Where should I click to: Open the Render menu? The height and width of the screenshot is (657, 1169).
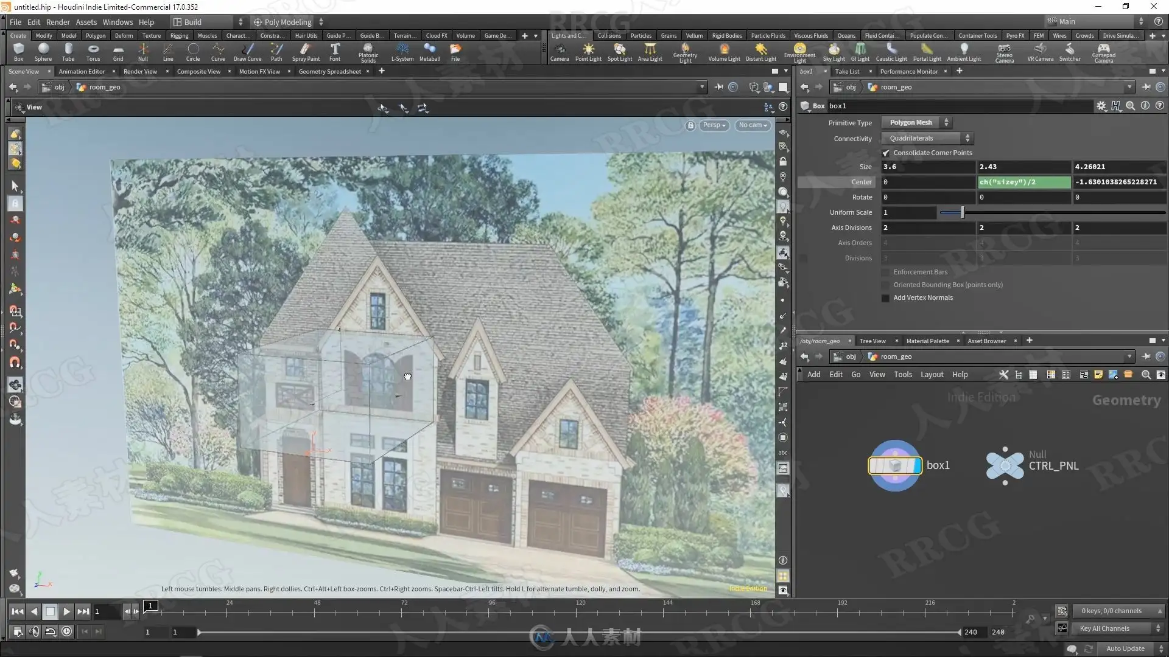pos(58,22)
